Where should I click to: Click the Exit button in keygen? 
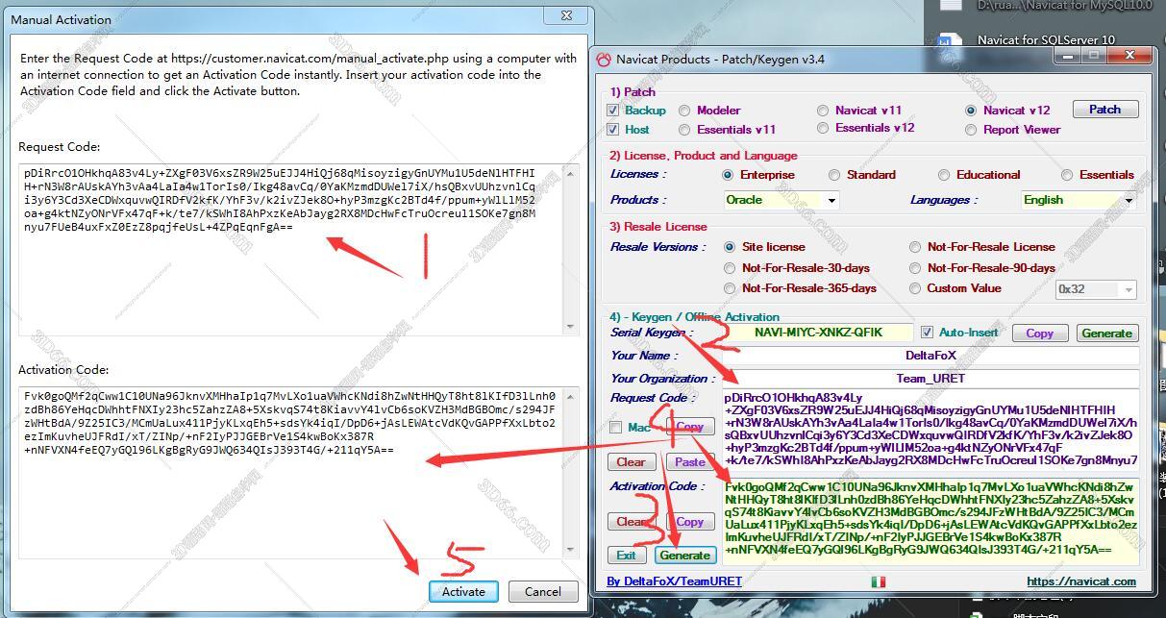[x=626, y=556]
